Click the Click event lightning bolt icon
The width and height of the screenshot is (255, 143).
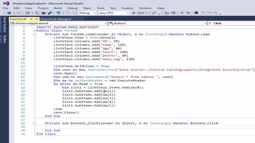pyautogui.click(x=210, y=23)
